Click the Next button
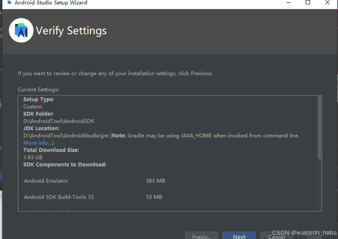 coord(239,236)
